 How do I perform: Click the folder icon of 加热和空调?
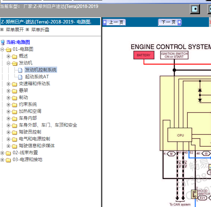click(14, 112)
